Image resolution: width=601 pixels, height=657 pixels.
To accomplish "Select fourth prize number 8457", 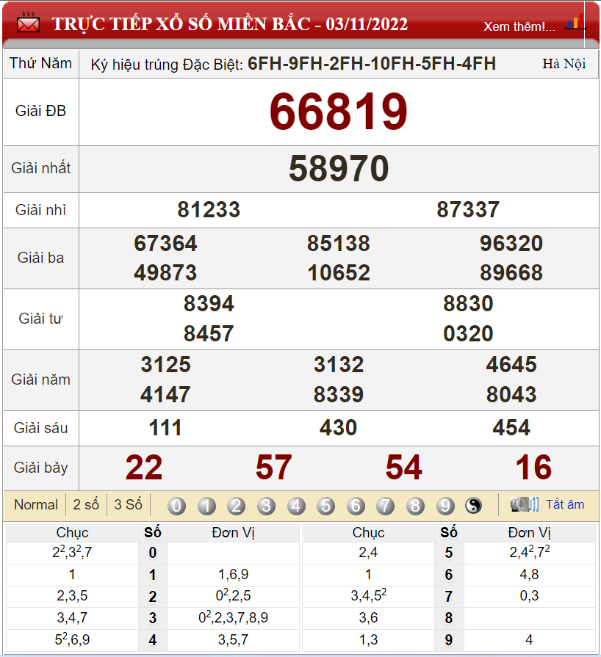I will click(209, 334).
